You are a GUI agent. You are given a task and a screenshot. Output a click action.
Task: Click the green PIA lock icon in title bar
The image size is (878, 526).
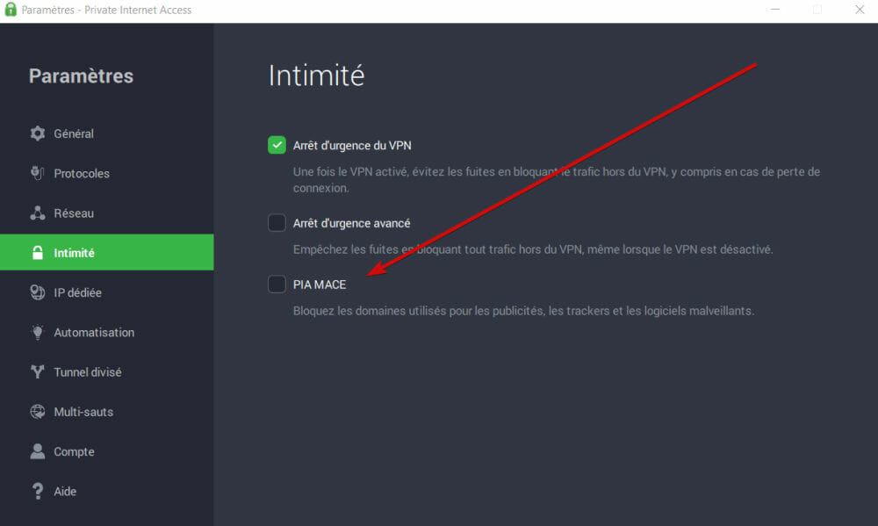[x=10, y=10]
